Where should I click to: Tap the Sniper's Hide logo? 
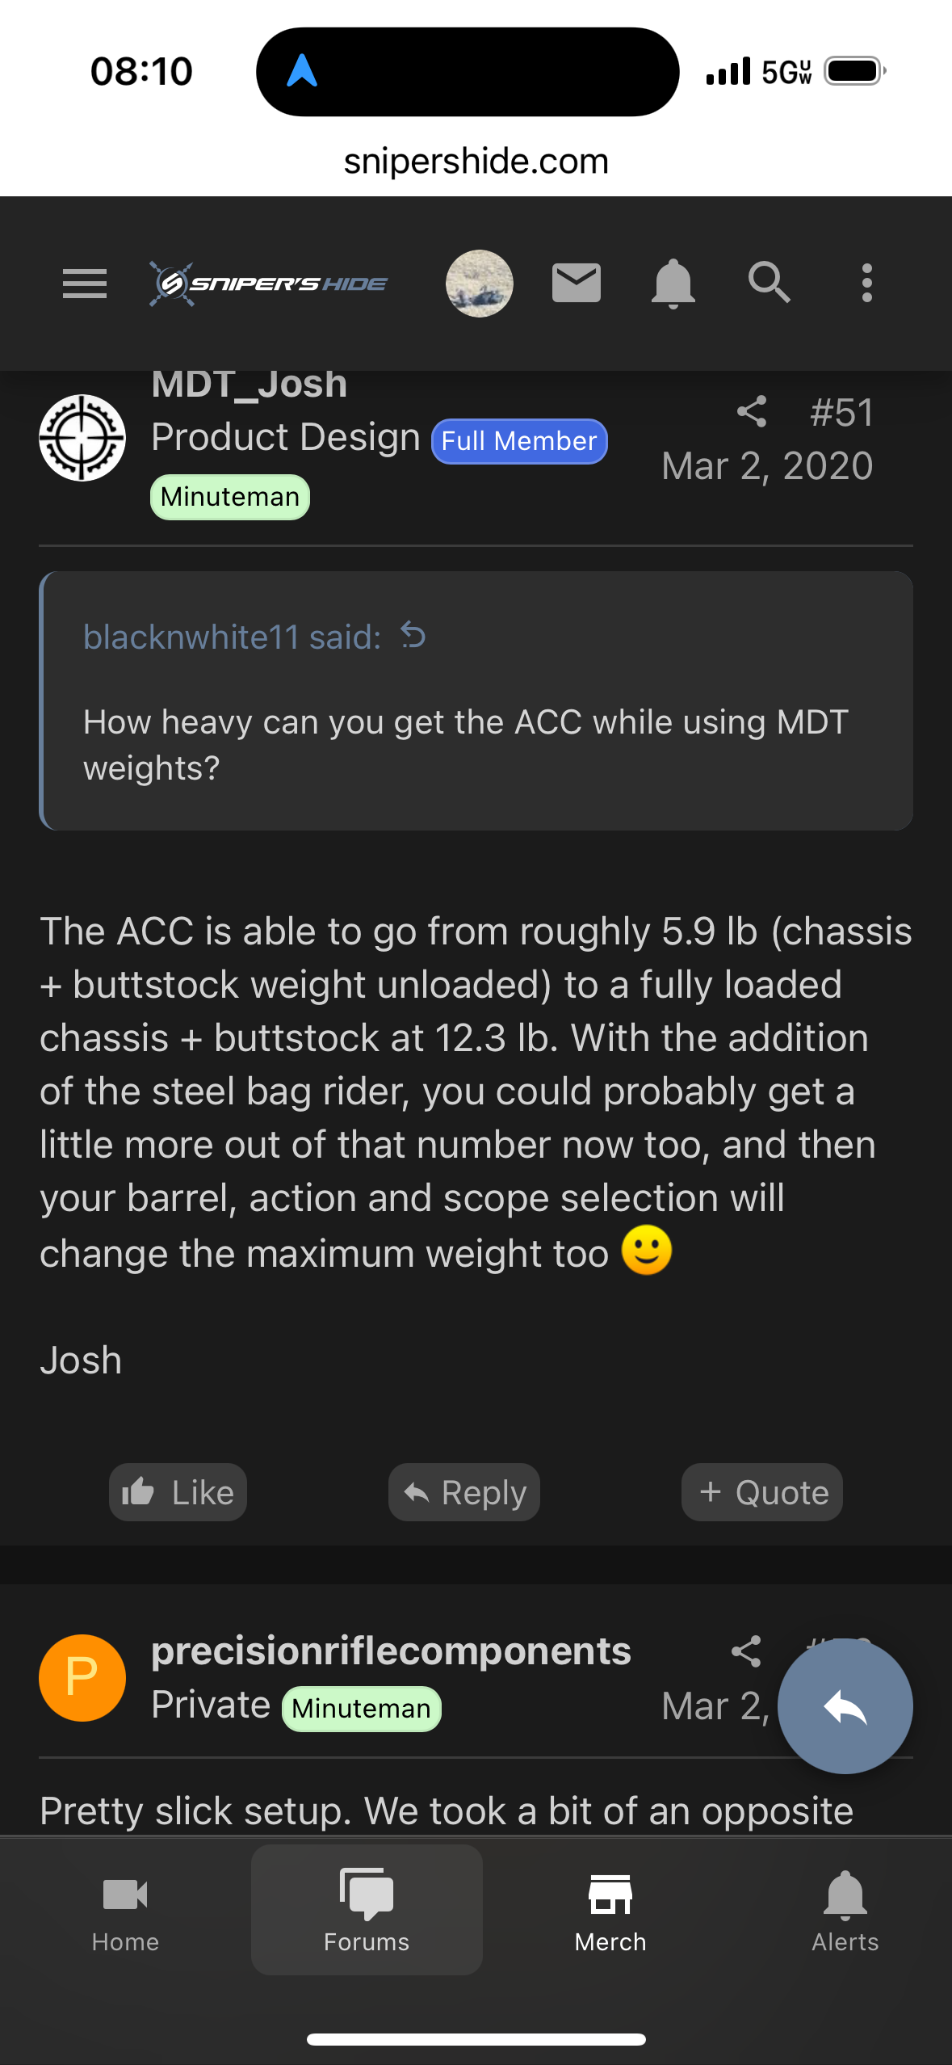click(269, 284)
